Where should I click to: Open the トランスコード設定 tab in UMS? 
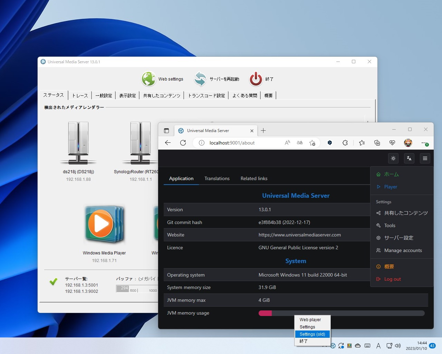point(206,95)
